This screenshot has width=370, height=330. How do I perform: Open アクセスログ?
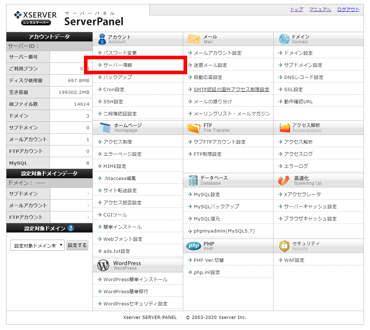coord(298,154)
